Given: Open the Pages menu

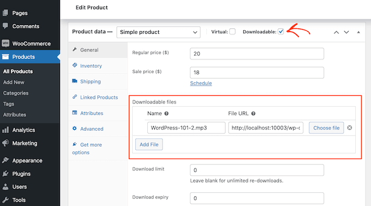Looking at the screenshot, I should [x=30, y=13].
